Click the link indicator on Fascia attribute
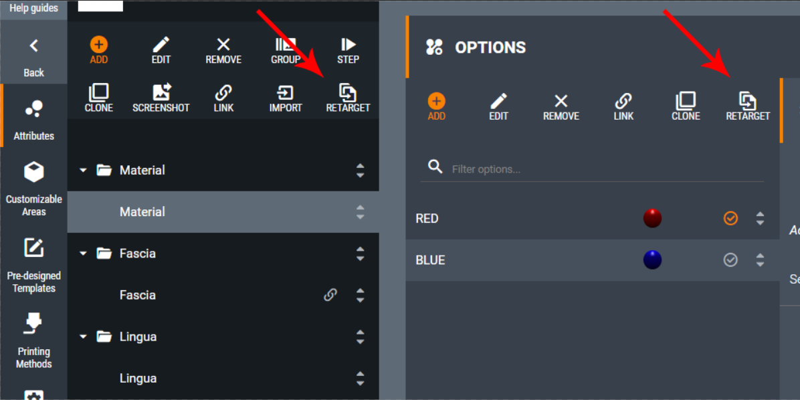Image resolution: width=800 pixels, height=400 pixels. tap(330, 295)
